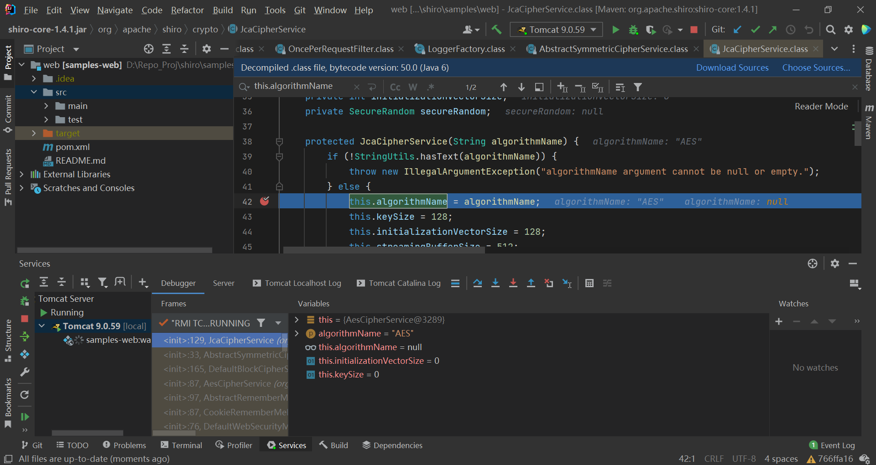
Task: Build project with the hammer icon
Action: (496, 30)
